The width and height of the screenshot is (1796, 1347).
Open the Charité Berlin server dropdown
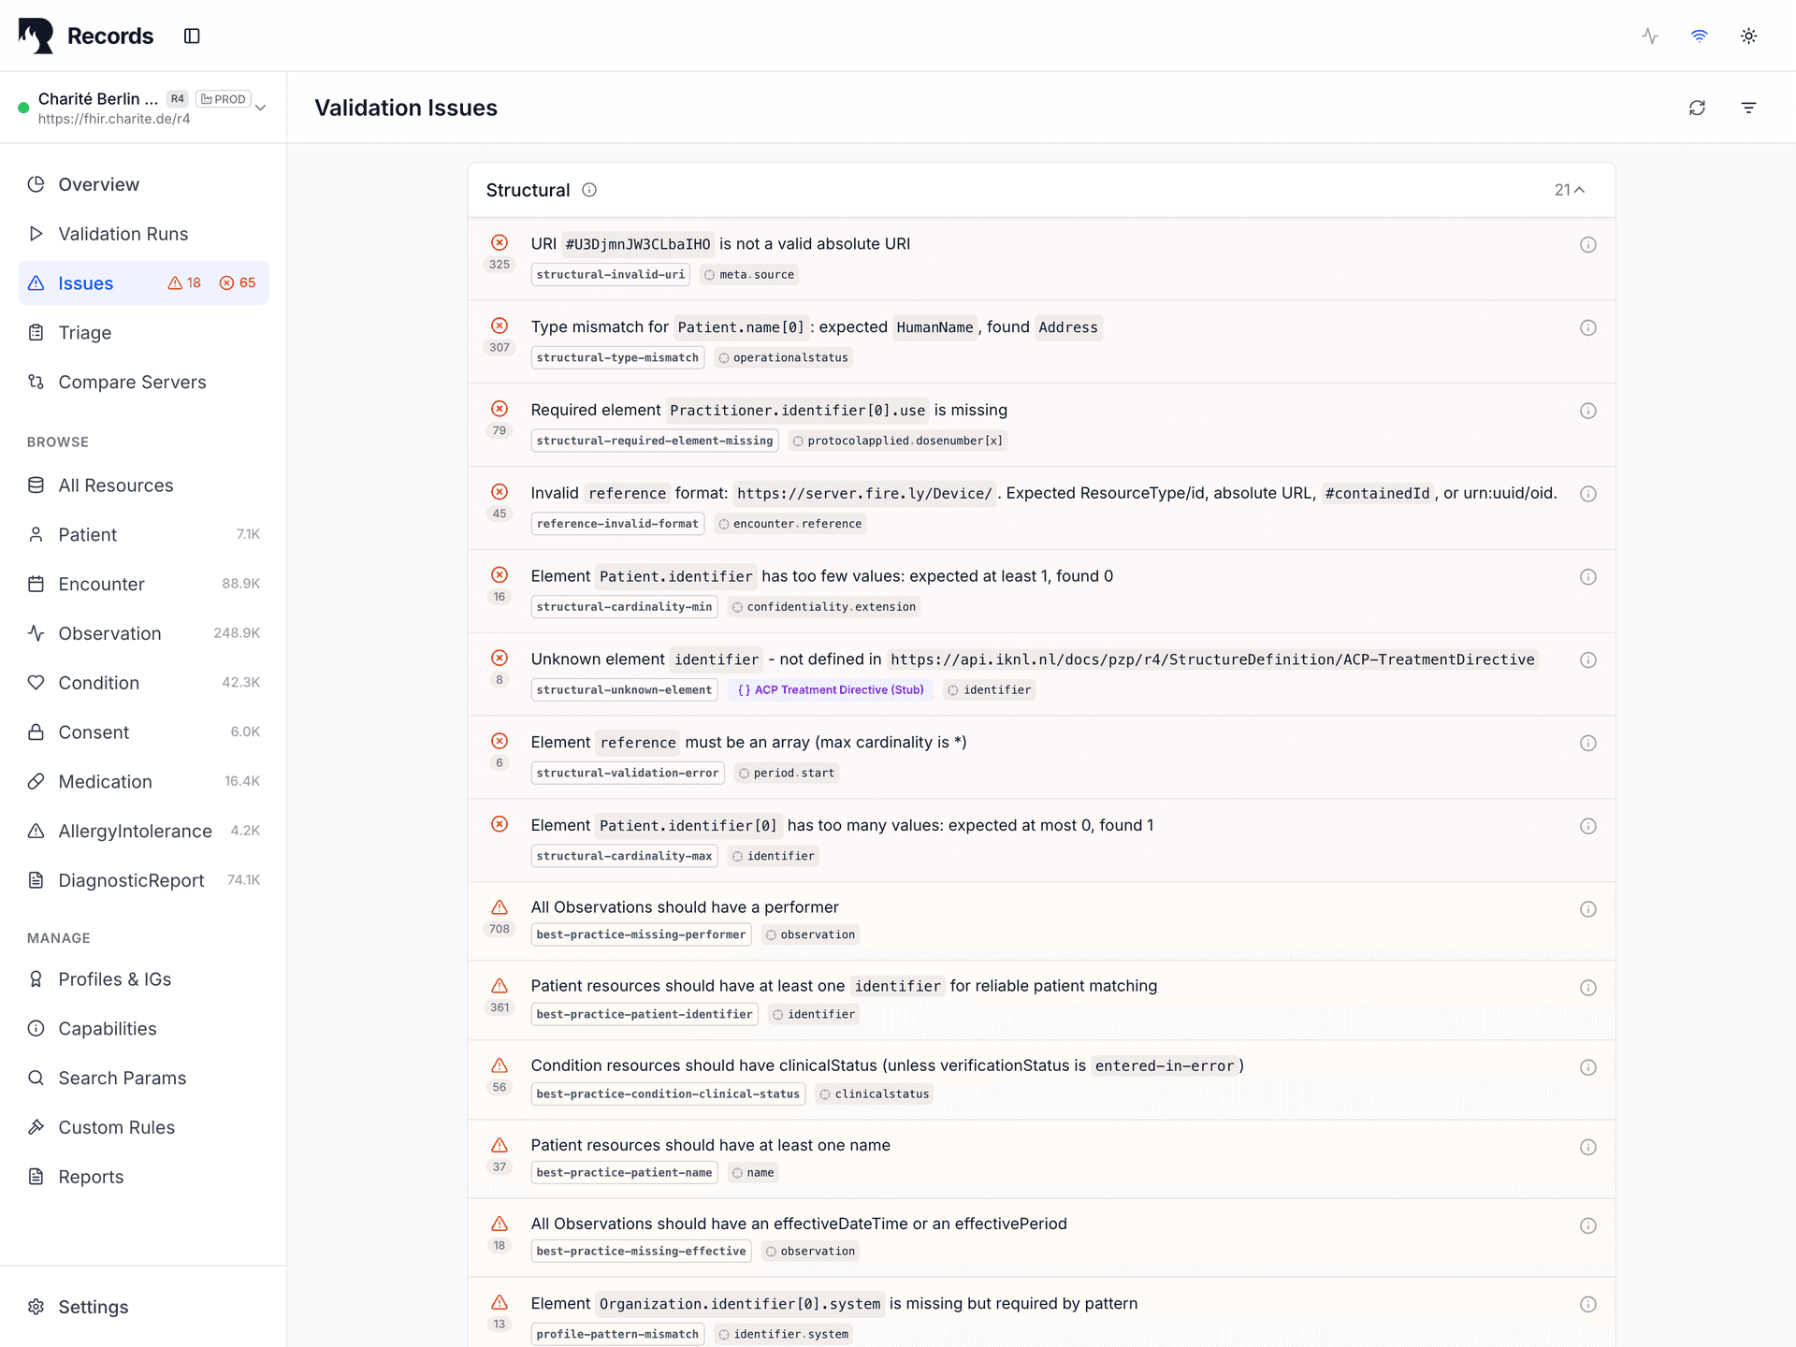coord(143,108)
